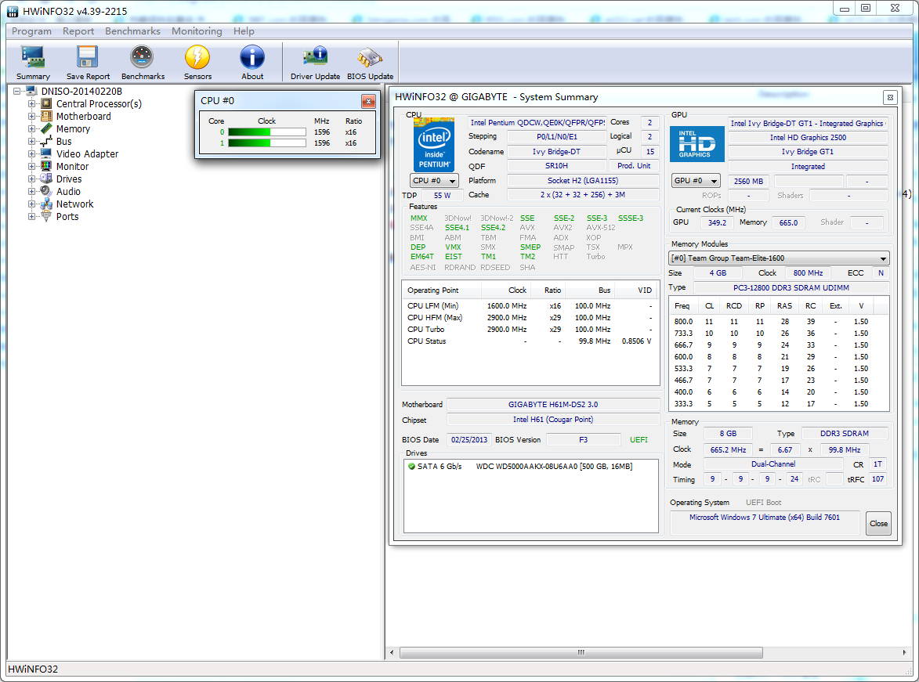Click the Core 1 clock bar
Image resolution: width=919 pixels, height=682 pixels.
(x=267, y=143)
